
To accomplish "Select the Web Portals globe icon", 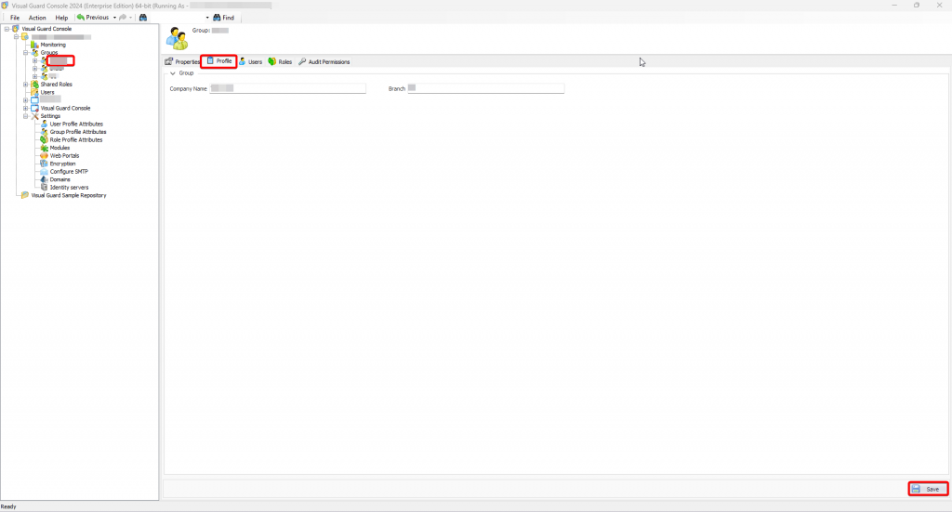I will point(44,155).
